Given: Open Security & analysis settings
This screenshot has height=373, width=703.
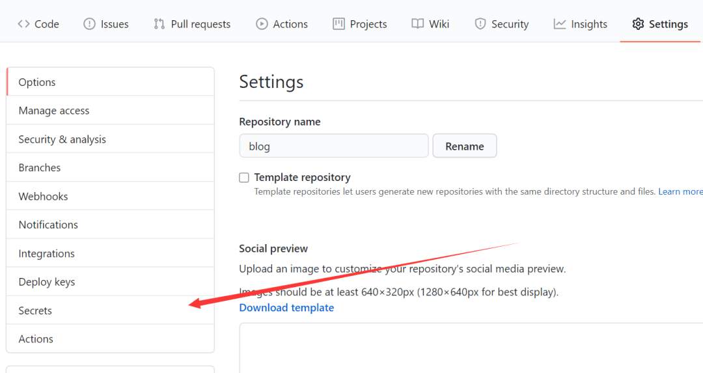Looking at the screenshot, I should pyautogui.click(x=62, y=139).
